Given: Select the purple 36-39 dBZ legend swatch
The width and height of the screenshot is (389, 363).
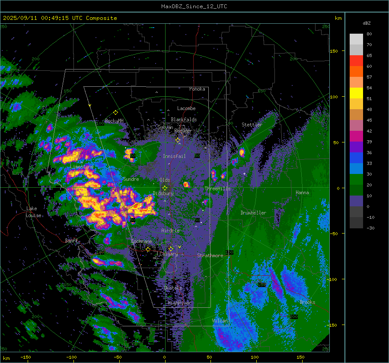Looking at the screenshot, I should coord(356,147).
